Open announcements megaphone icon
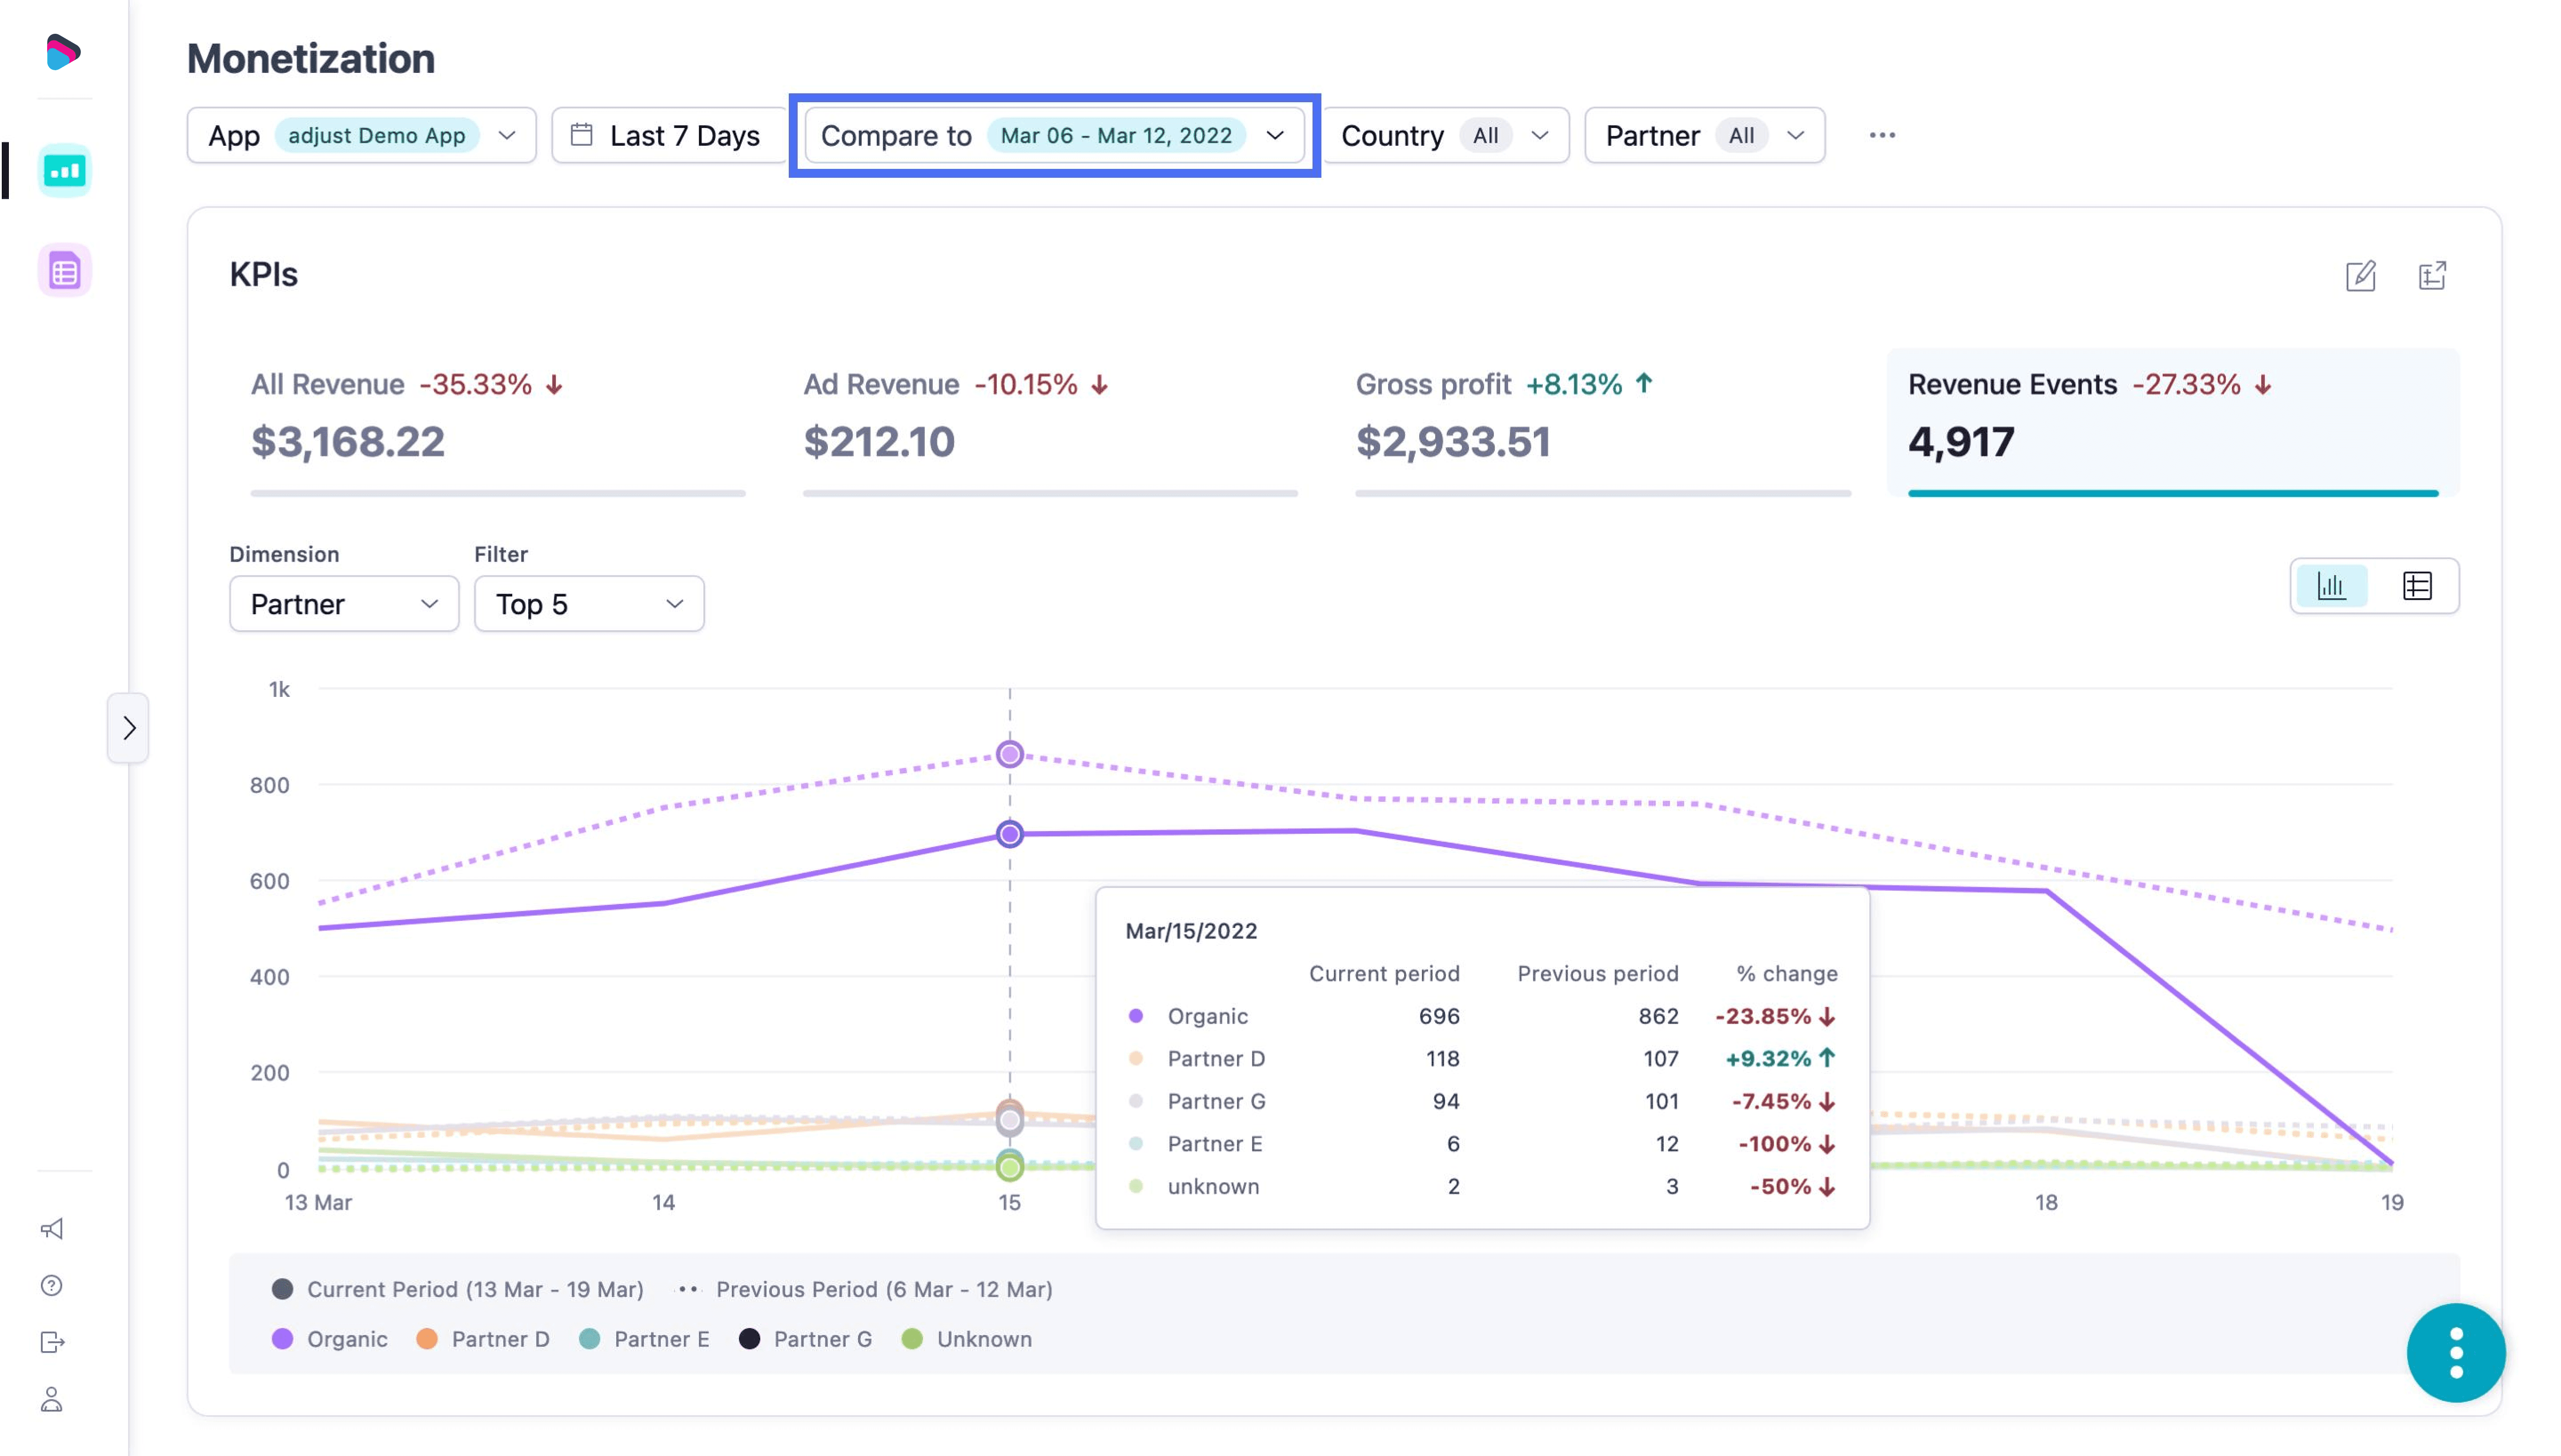The image size is (2561, 1456). point(52,1228)
